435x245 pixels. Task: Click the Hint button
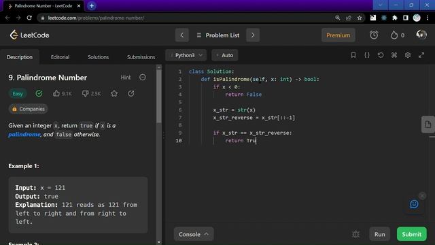pos(125,78)
